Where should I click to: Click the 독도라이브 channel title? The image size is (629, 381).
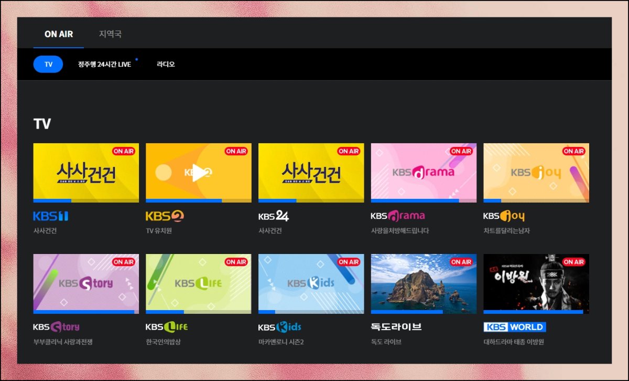pos(396,327)
